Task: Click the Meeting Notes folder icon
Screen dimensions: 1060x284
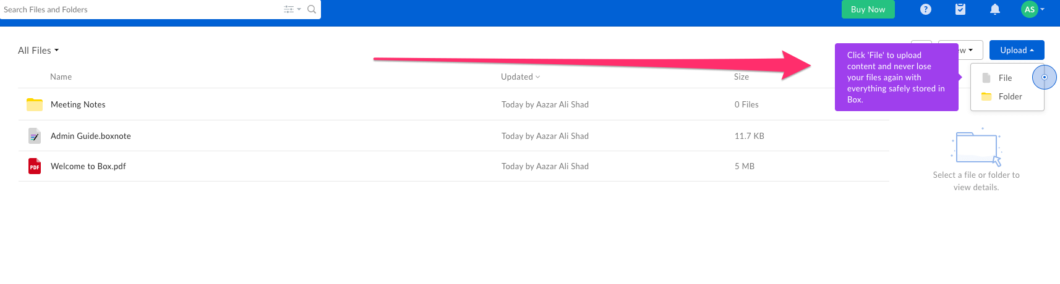Action: pos(35,104)
